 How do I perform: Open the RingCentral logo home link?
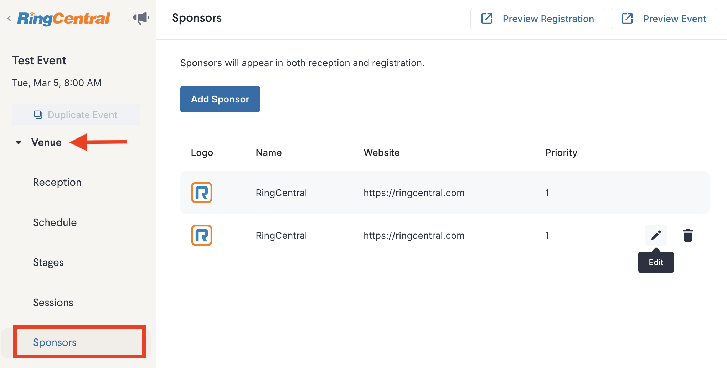point(64,19)
